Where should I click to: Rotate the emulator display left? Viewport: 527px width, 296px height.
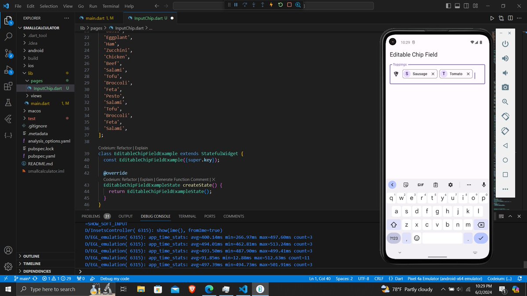505,116
